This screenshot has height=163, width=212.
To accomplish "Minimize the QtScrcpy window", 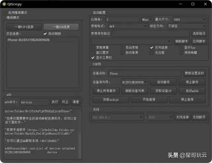I will point(181,4).
